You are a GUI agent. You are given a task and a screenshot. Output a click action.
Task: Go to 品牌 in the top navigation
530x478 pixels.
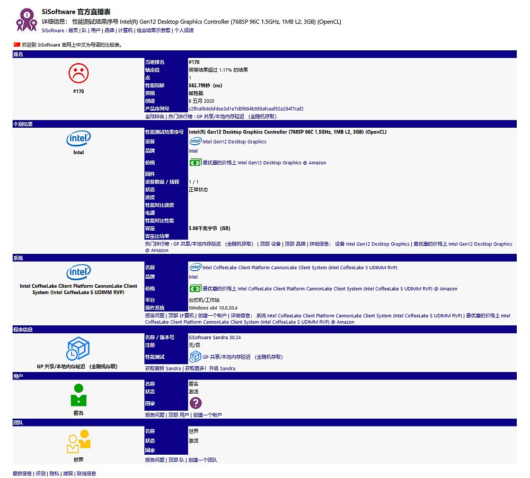[109, 31]
